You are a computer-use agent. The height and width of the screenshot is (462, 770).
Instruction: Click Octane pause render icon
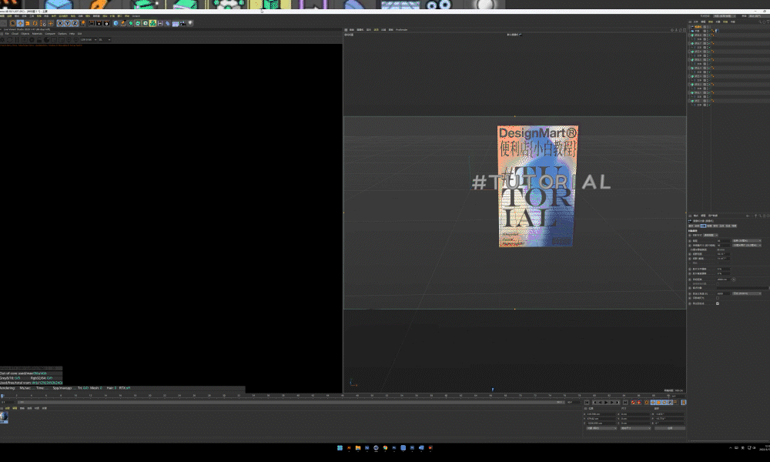click(x=17, y=40)
